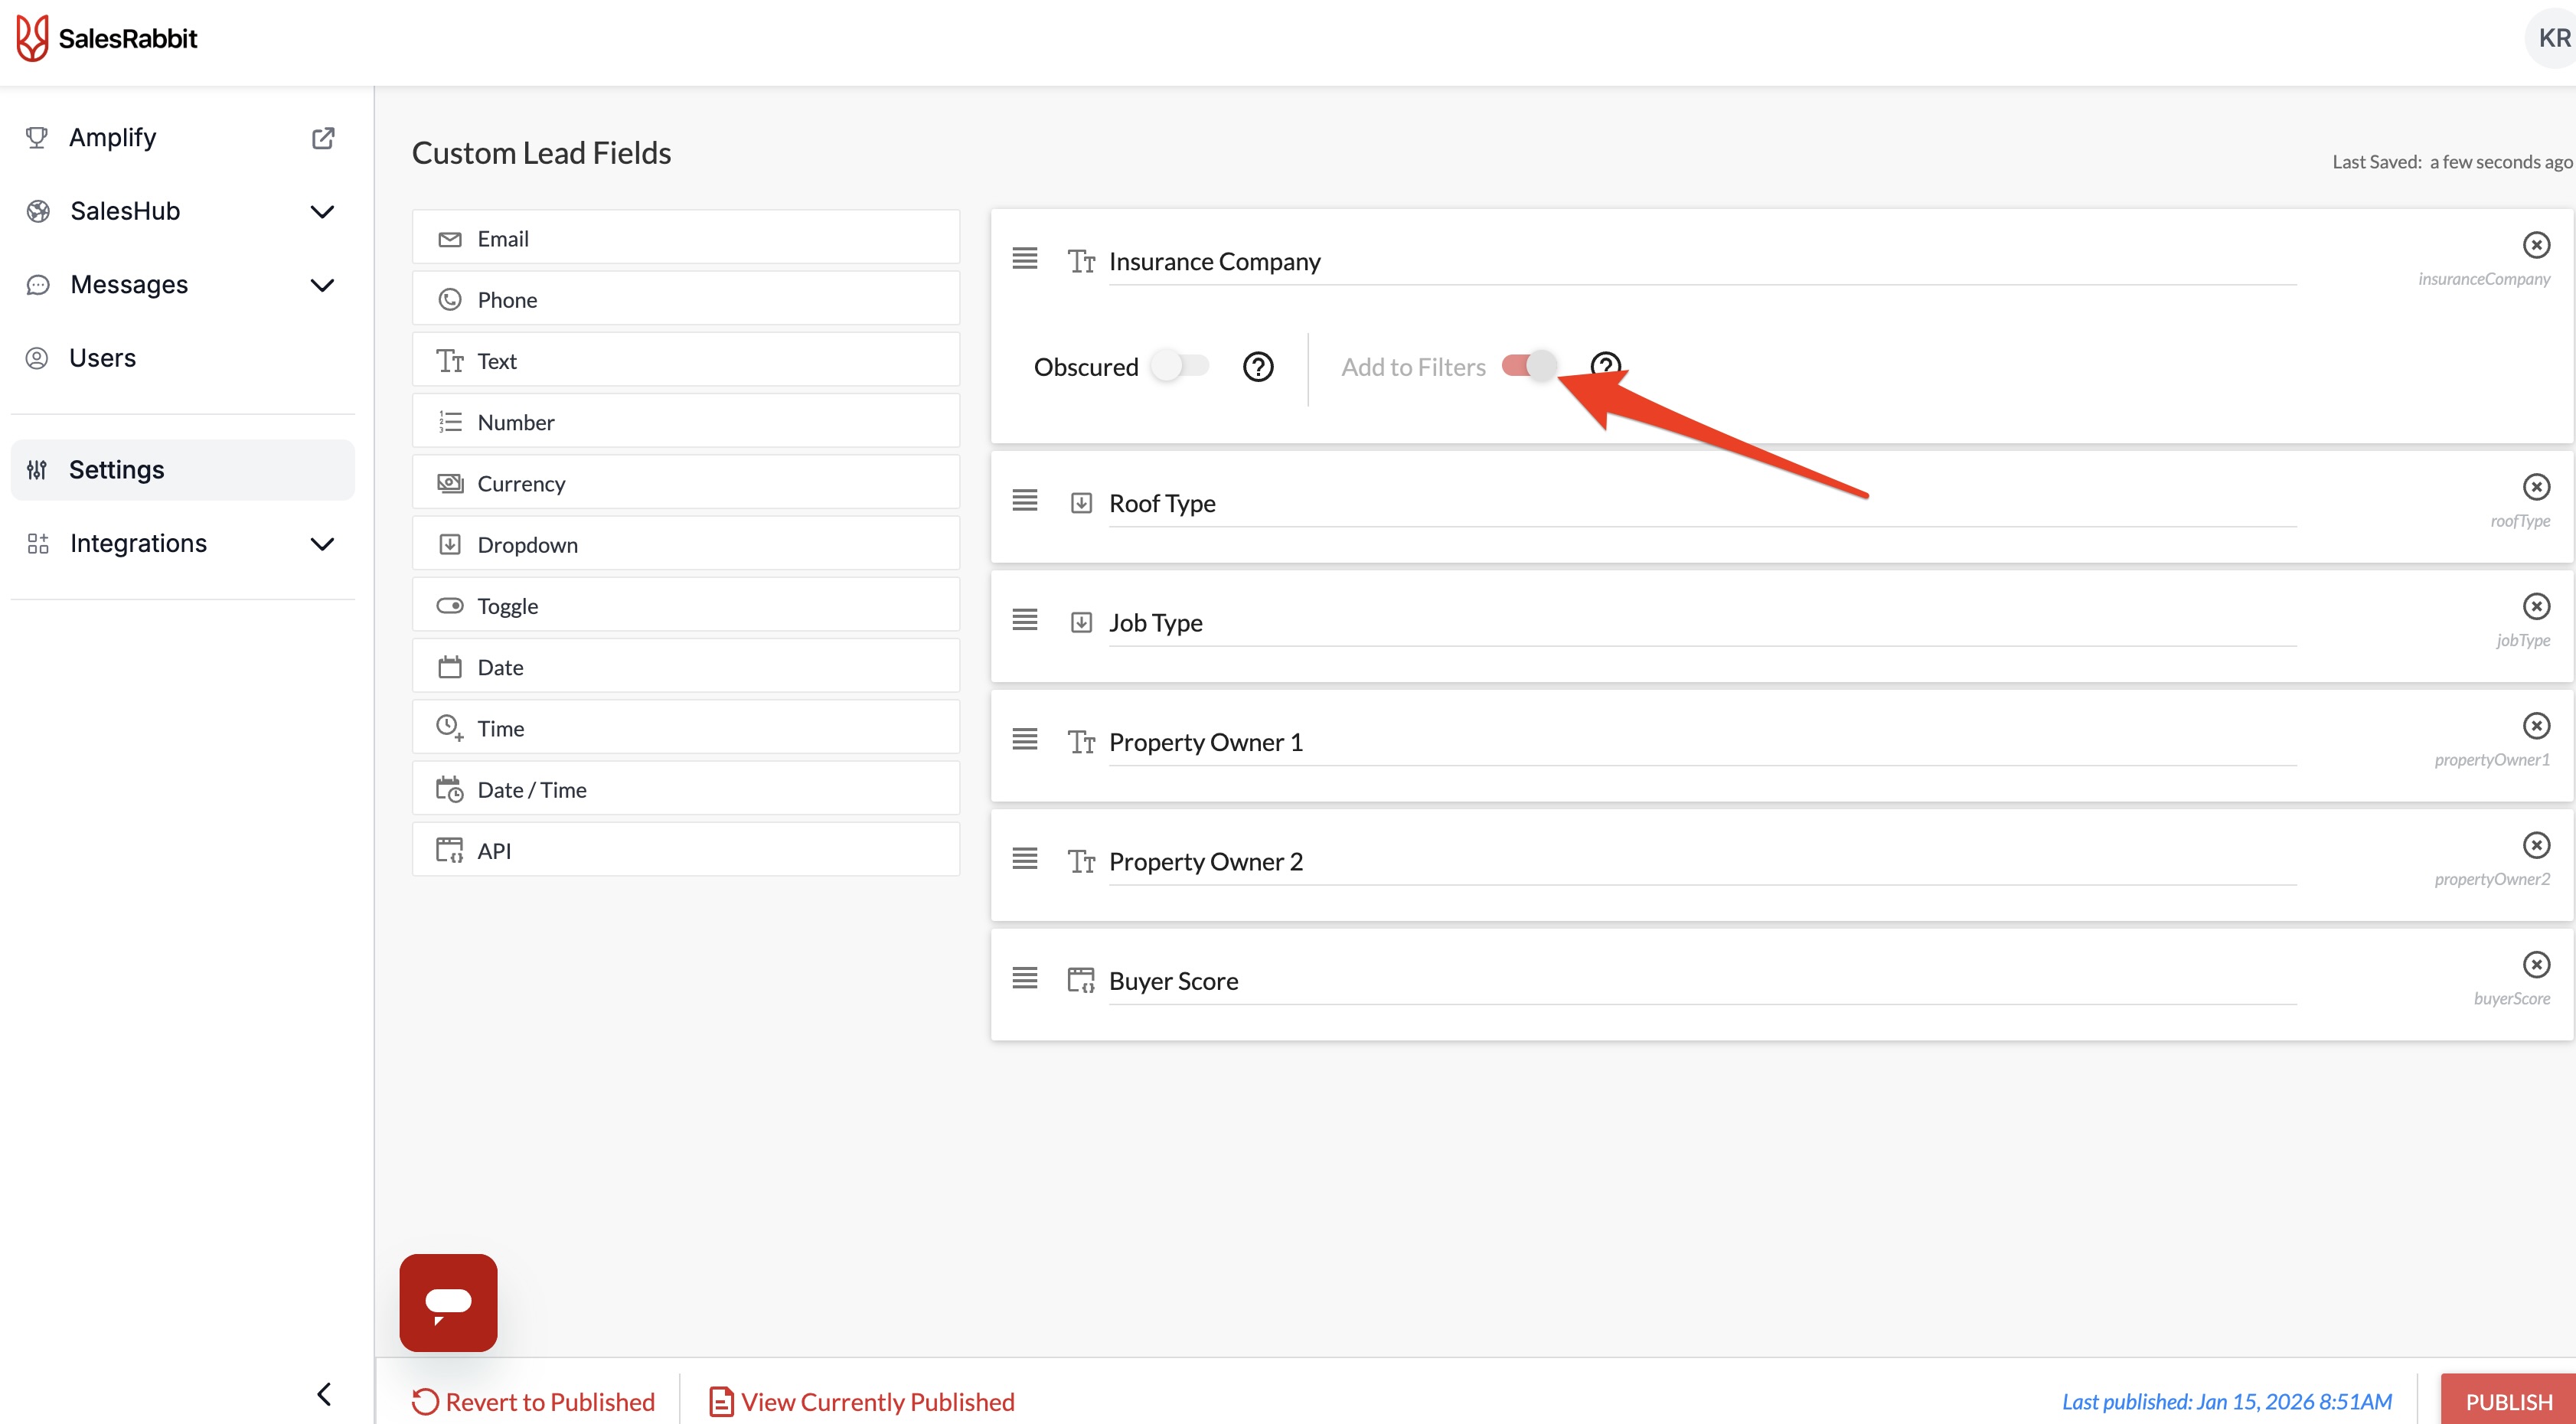Click the SalesRabbit logo
Screen dimensions: 2576x1424
(107, 38)
